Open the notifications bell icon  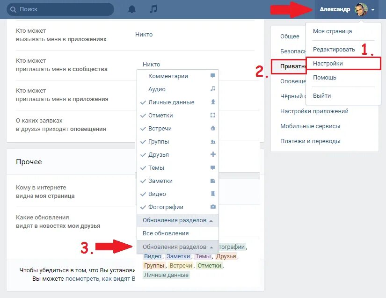[132, 9]
